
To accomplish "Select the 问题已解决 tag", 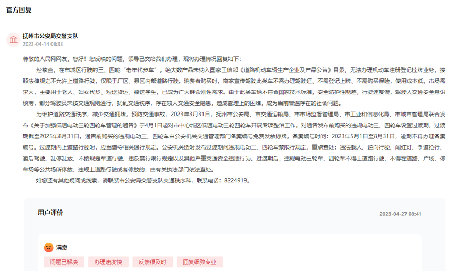I will click(64, 262).
